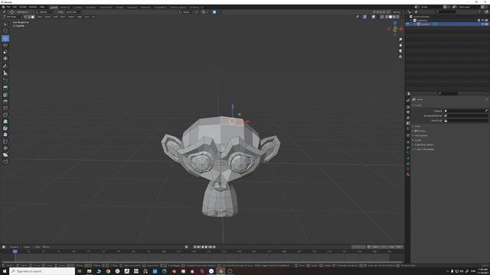Screen dimensions: 490x275
Task: Switch perspective/orthographic grid icon
Action: 400,57
